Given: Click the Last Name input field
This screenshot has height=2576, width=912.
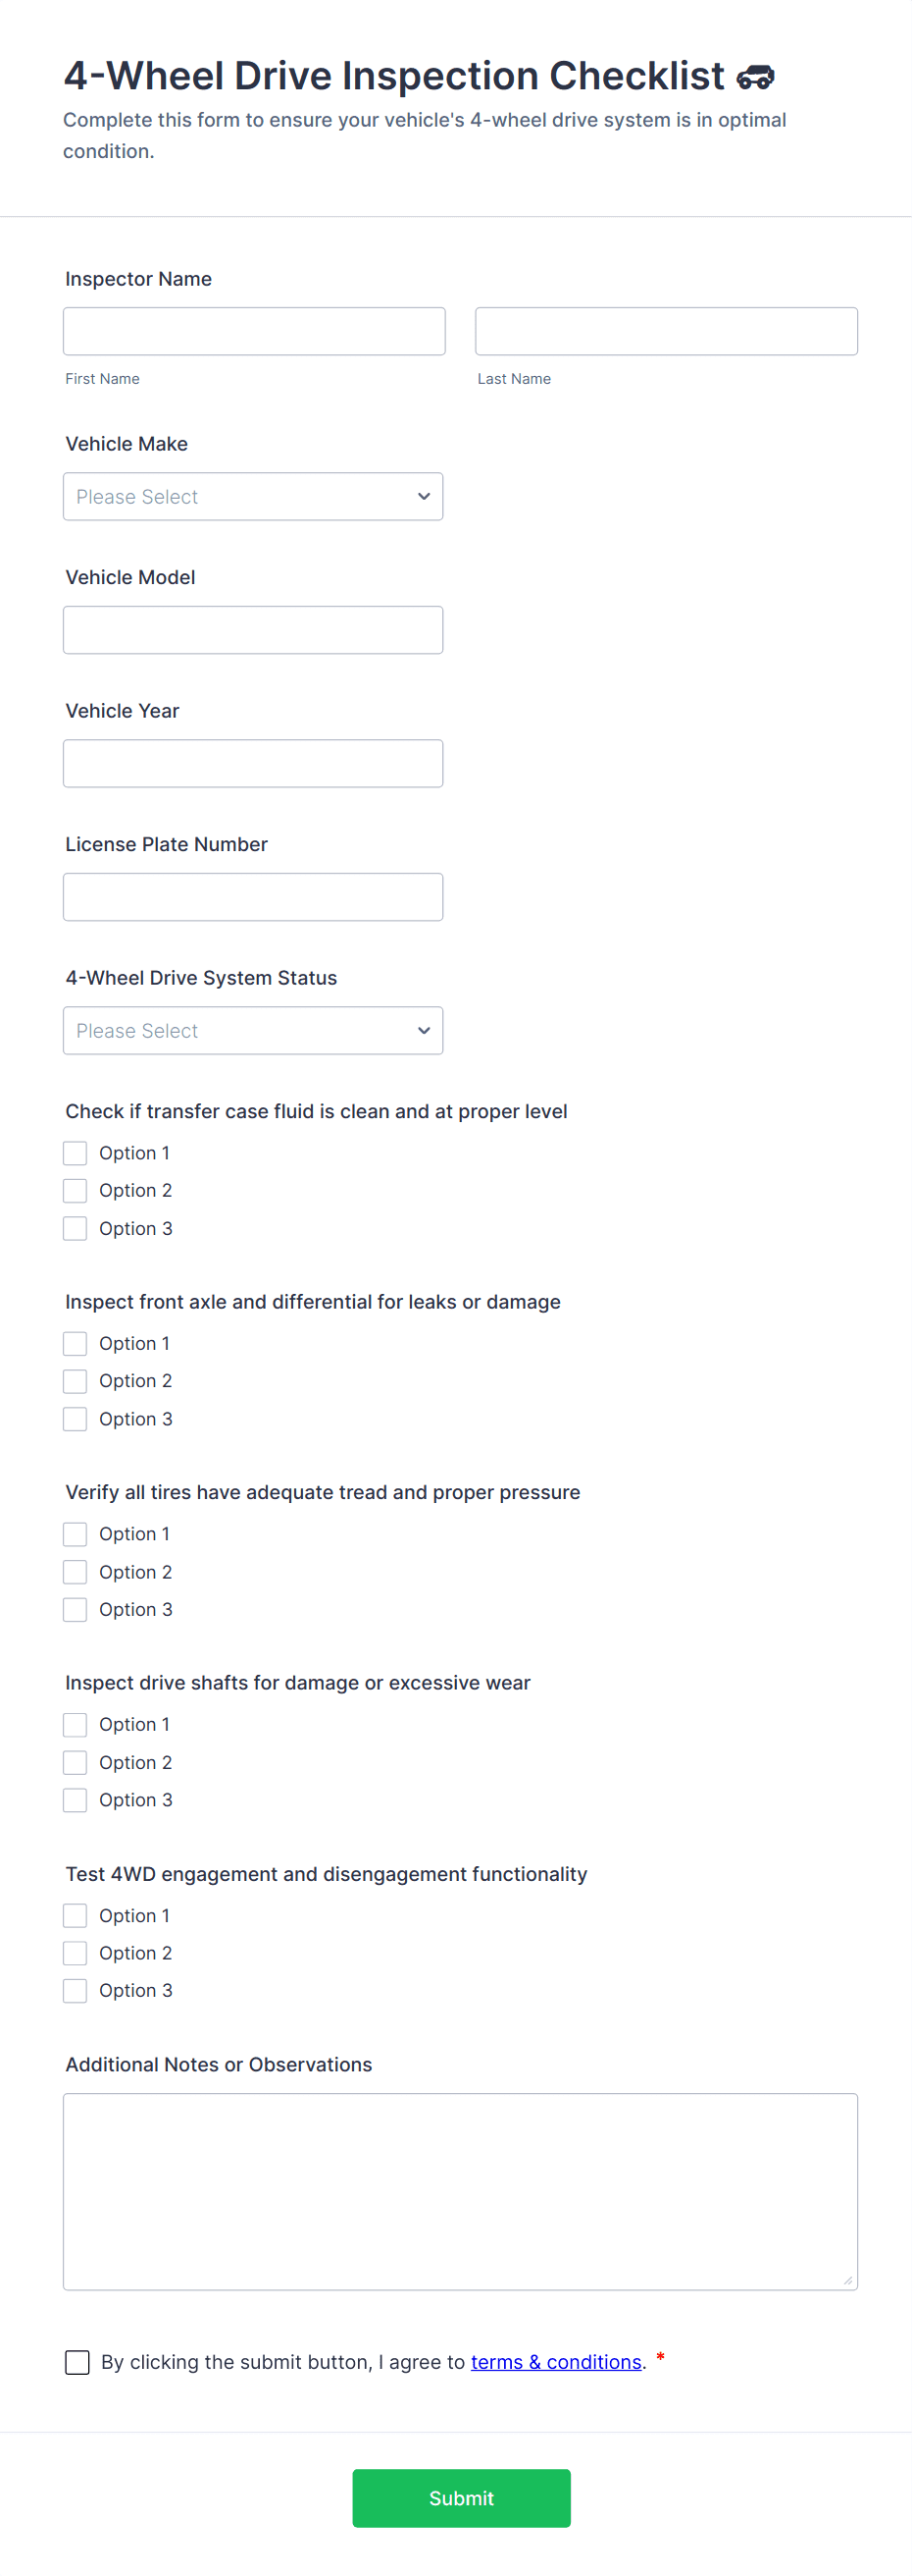Looking at the screenshot, I should pyautogui.click(x=665, y=331).
